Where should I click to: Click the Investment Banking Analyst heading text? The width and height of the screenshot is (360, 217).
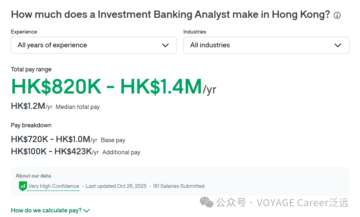tap(170, 15)
